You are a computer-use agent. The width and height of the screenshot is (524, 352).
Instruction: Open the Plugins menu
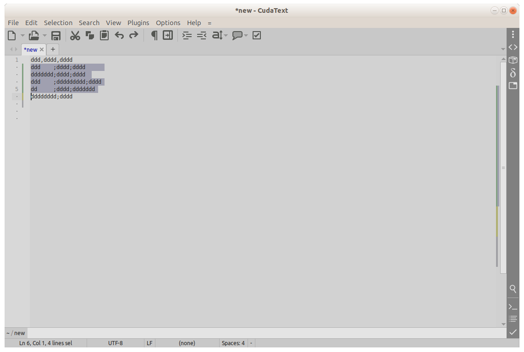[x=138, y=22]
